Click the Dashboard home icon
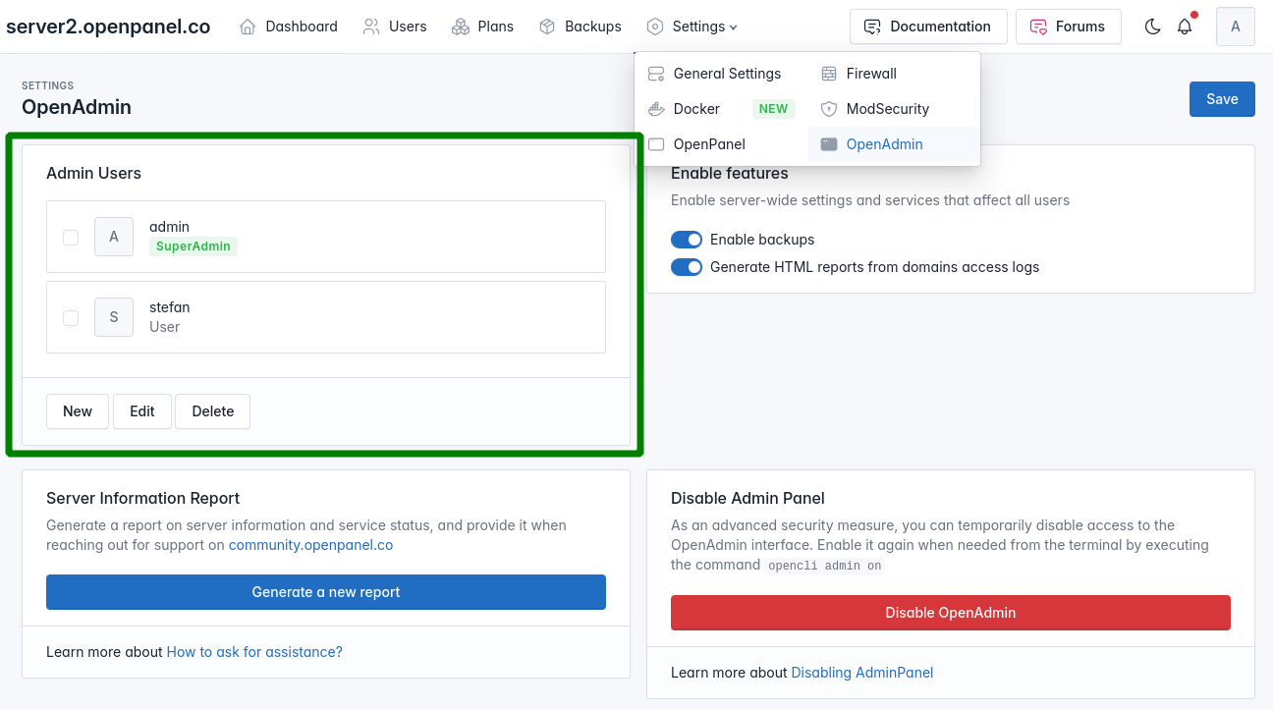1273x709 pixels. (249, 27)
